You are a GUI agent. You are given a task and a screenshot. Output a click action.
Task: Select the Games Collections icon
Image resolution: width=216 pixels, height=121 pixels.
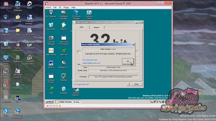coord(18,46)
